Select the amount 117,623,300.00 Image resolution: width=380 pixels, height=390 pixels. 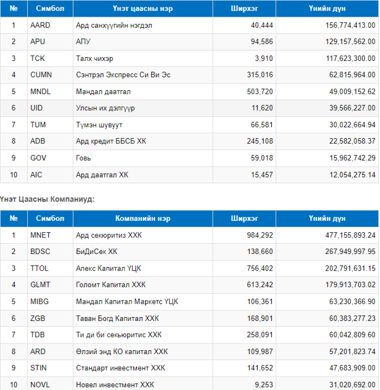(x=351, y=59)
